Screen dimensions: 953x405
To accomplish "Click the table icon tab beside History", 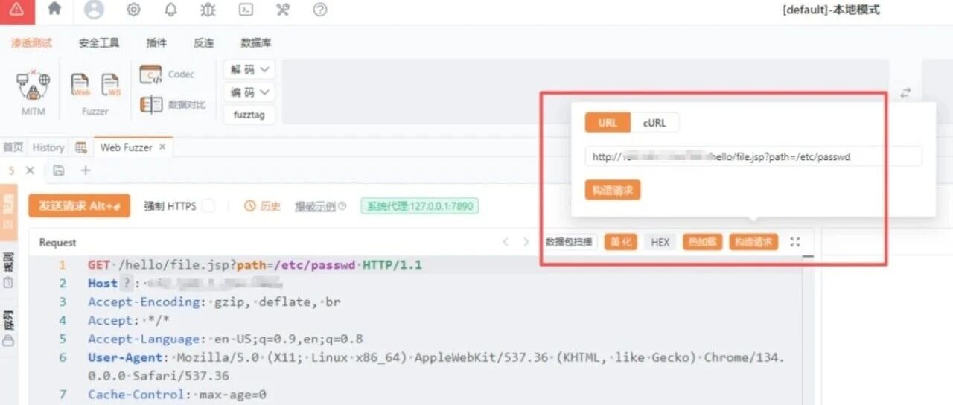I will click(x=81, y=147).
